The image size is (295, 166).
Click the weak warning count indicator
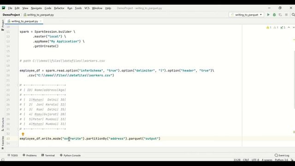[x=276, y=28]
